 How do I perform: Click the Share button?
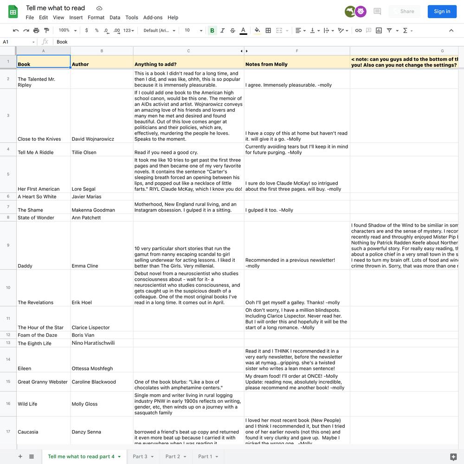[x=405, y=12]
